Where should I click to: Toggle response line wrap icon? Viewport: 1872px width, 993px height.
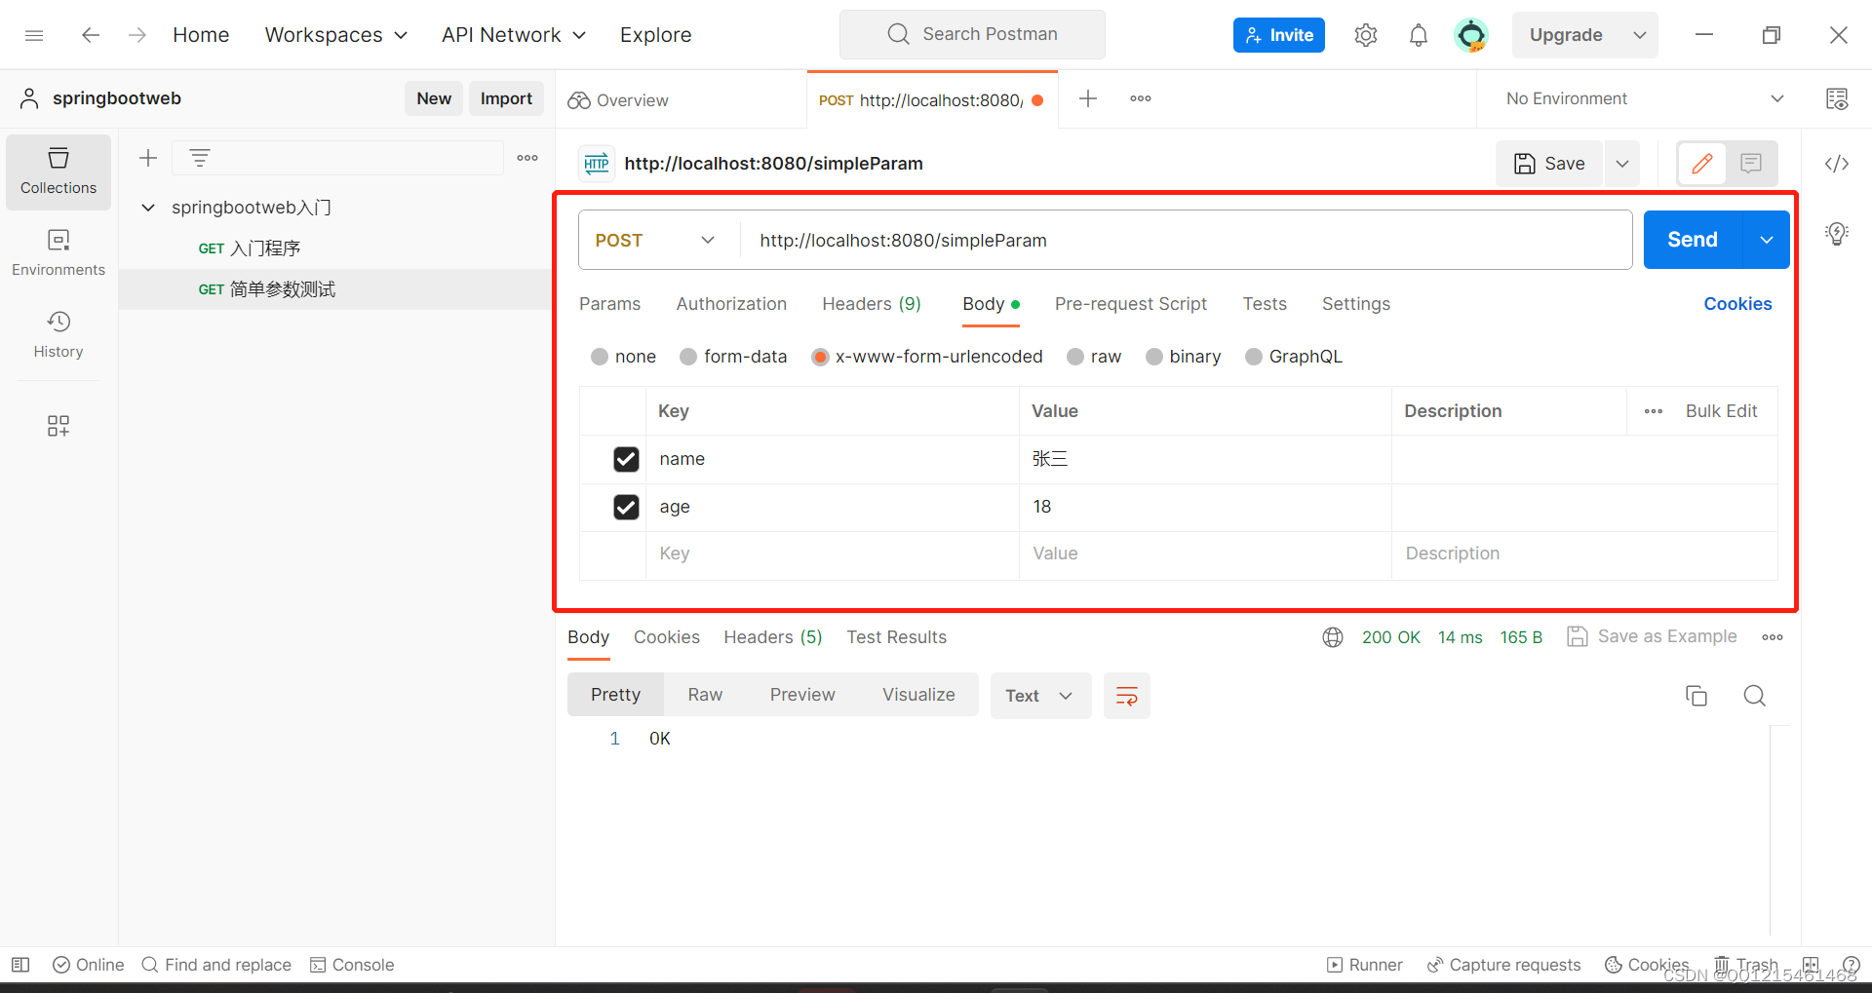pos(1127,696)
